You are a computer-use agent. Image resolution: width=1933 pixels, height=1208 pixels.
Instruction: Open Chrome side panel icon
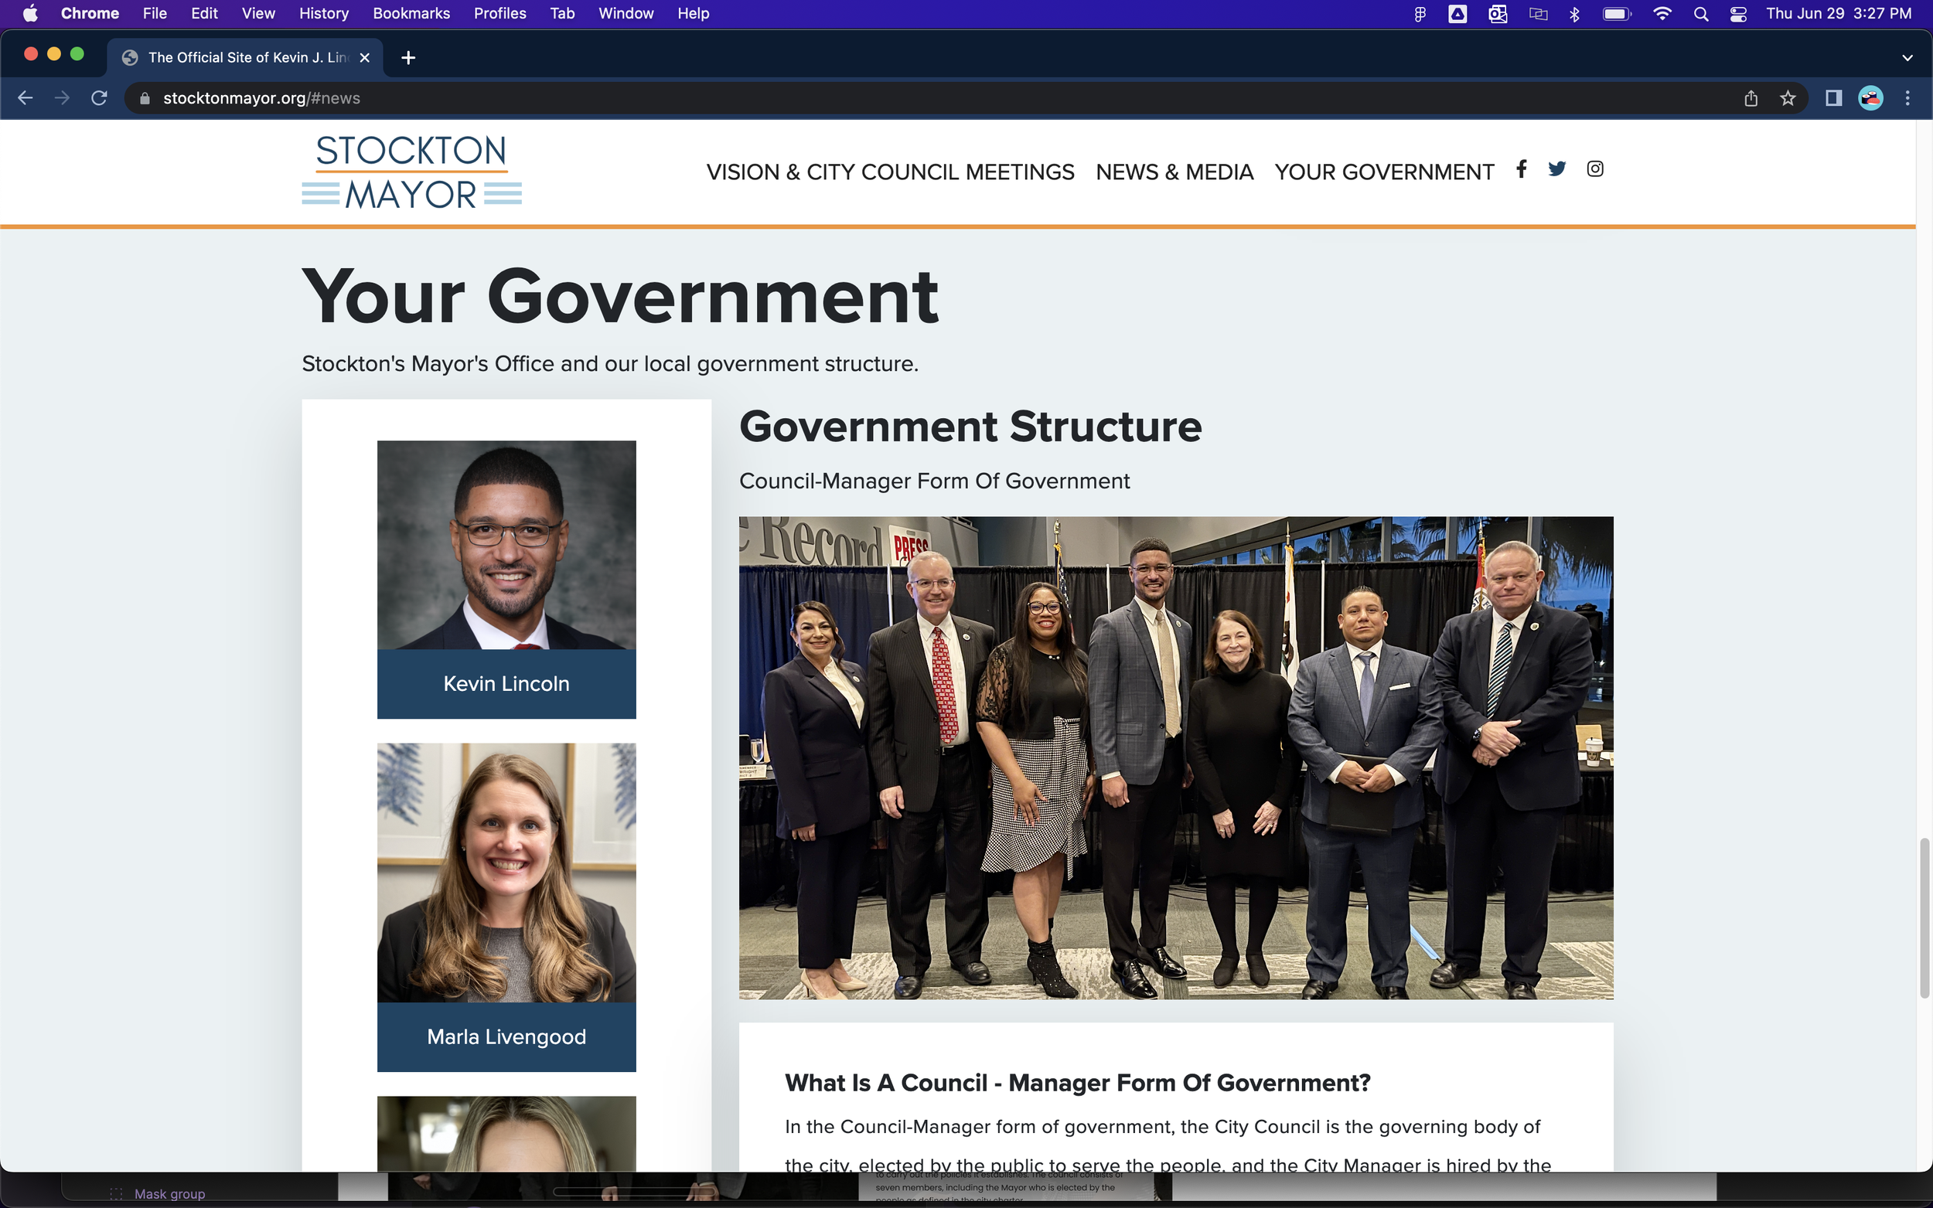point(1833,98)
